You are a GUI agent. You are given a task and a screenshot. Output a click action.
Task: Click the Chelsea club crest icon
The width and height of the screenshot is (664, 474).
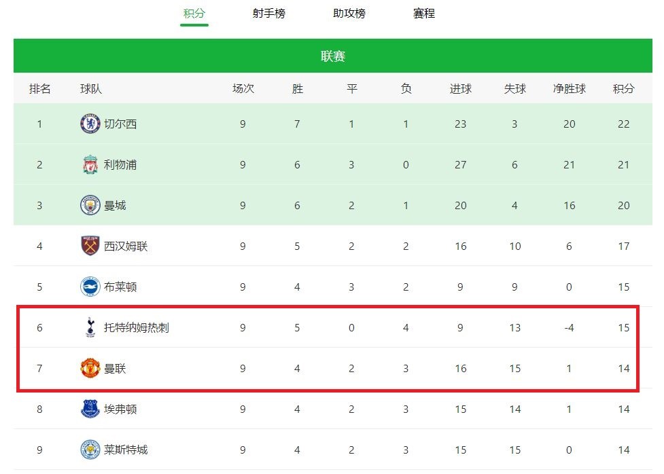[90, 124]
